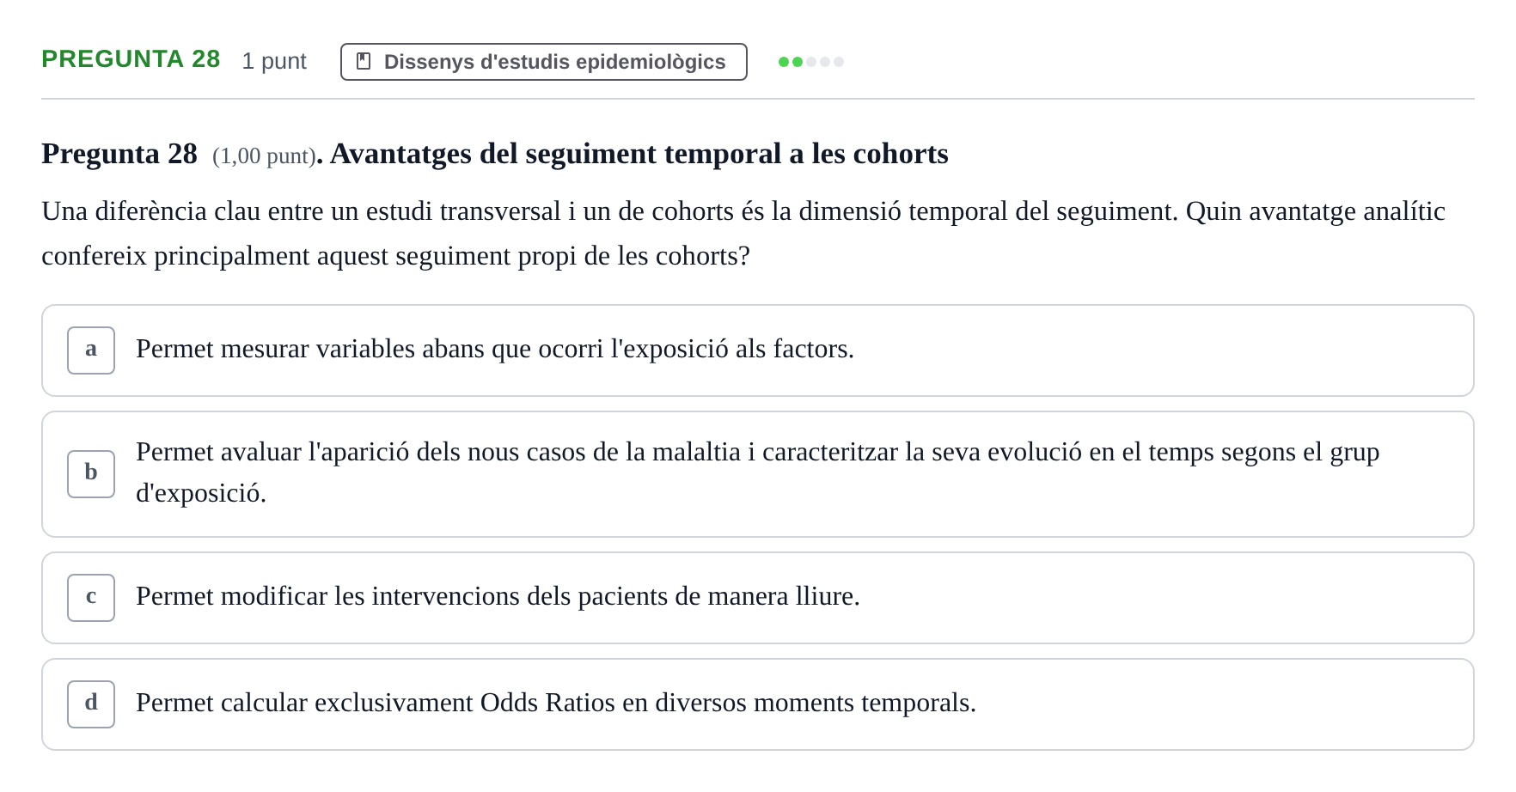Click the question title Avantatges del seguiment temporal
Image resolution: width=1516 pixels, height=792 pixels.
coord(639,154)
